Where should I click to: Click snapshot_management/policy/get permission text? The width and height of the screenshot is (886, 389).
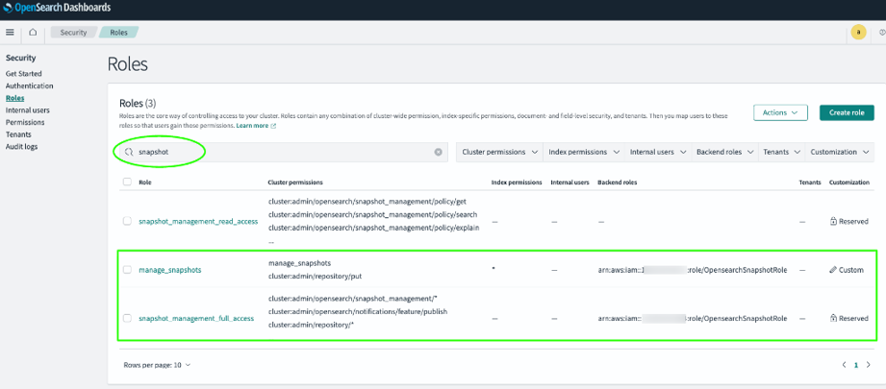pyautogui.click(x=367, y=202)
